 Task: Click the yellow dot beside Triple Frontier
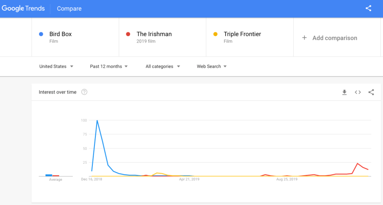pyautogui.click(x=215, y=34)
